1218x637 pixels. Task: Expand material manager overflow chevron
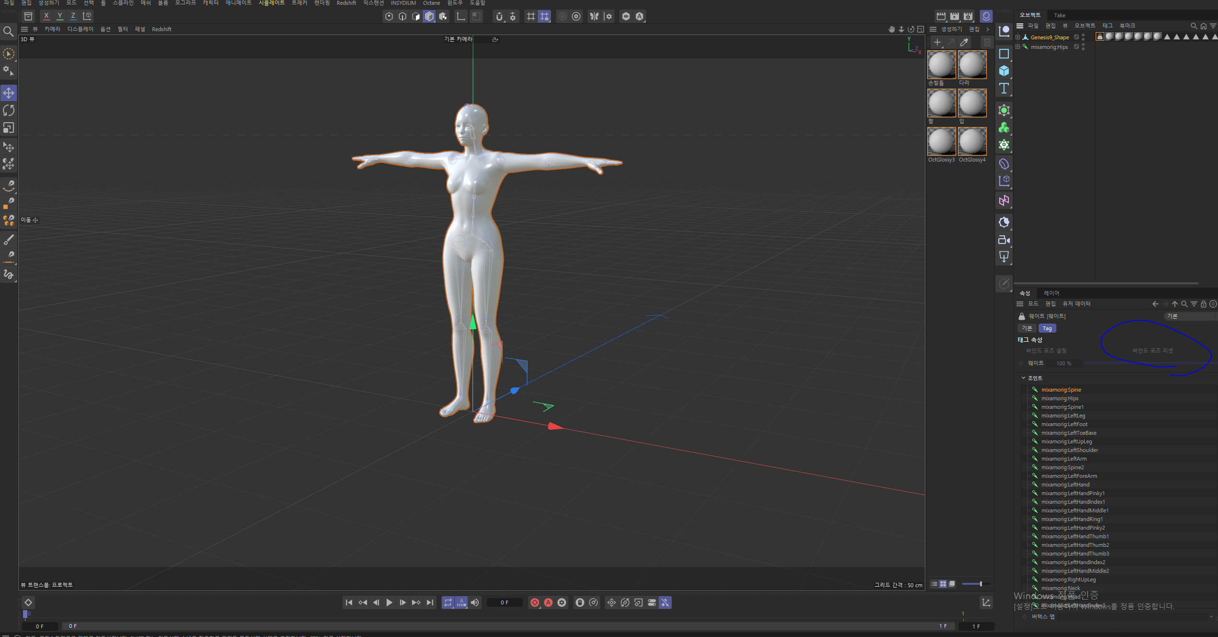pos(988,29)
